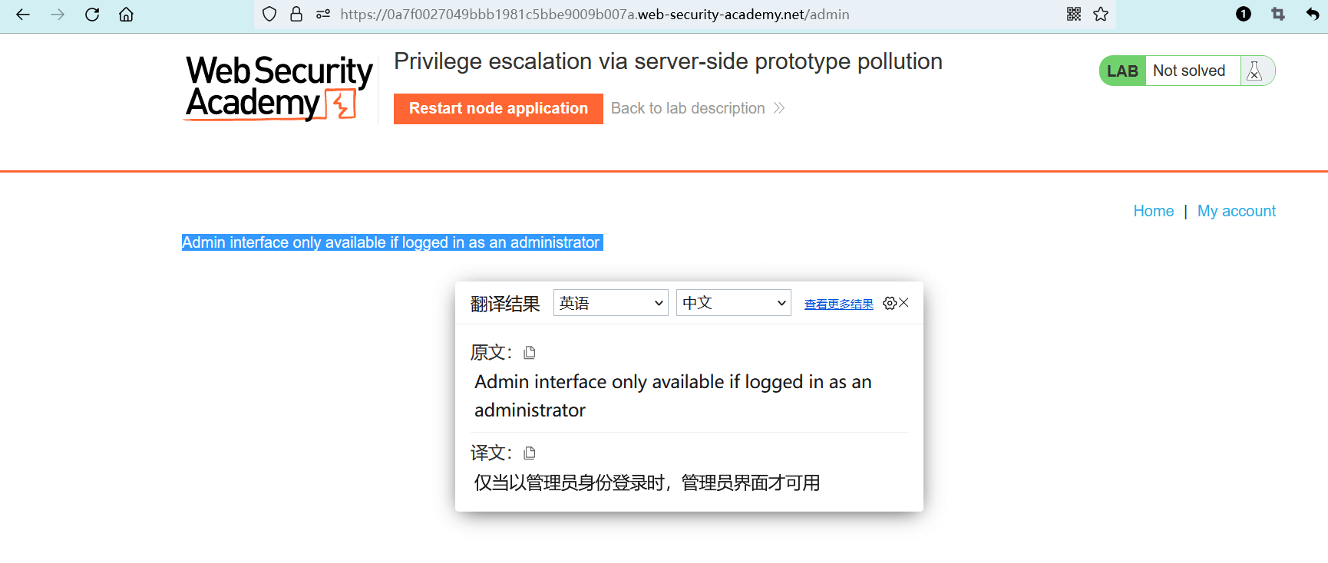Open the My account navigation link
The image size is (1328, 563).
coord(1236,211)
